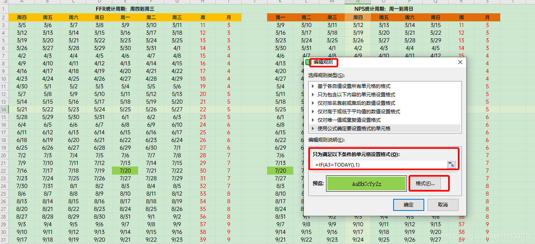
Task: Select red week number 11 in cell R3
Action: (461, 25)
